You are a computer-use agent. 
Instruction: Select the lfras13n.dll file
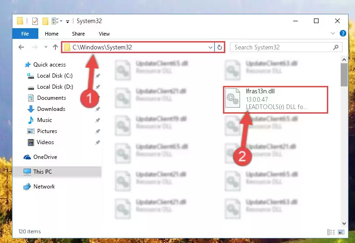coord(275,99)
